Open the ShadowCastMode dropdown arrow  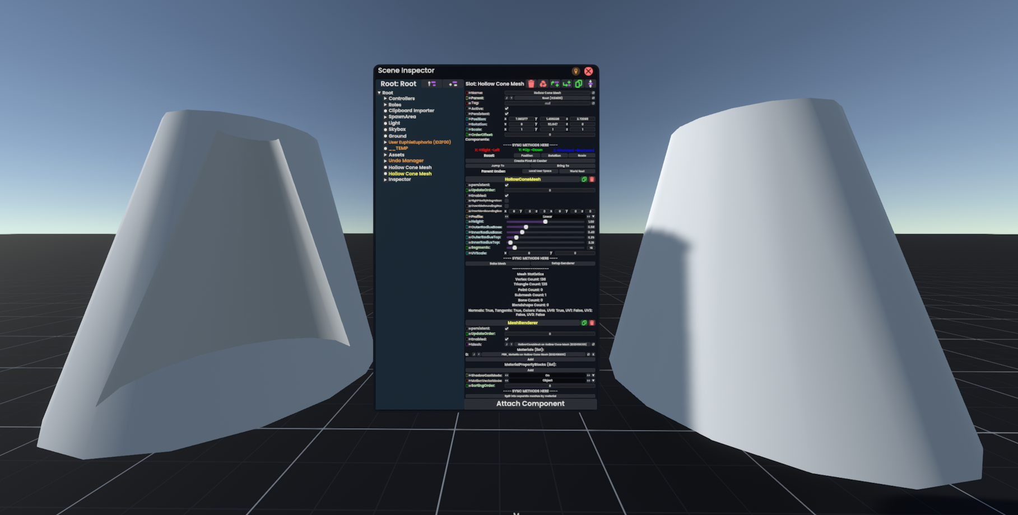pyautogui.click(x=593, y=376)
